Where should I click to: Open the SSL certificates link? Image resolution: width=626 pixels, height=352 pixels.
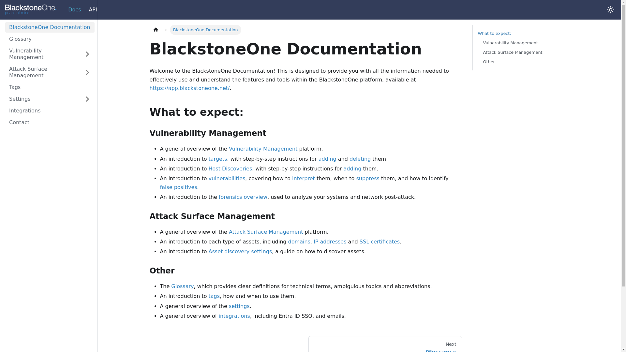[x=380, y=242]
